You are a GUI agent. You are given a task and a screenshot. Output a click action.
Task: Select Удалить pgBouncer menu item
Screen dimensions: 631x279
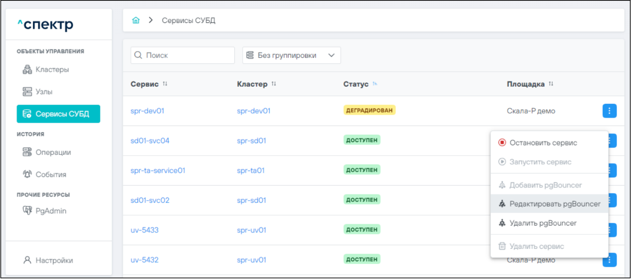(543, 223)
